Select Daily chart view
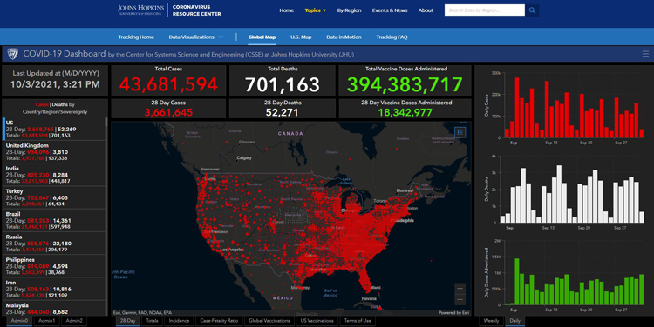The height and width of the screenshot is (327, 654). (x=515, y=321)
